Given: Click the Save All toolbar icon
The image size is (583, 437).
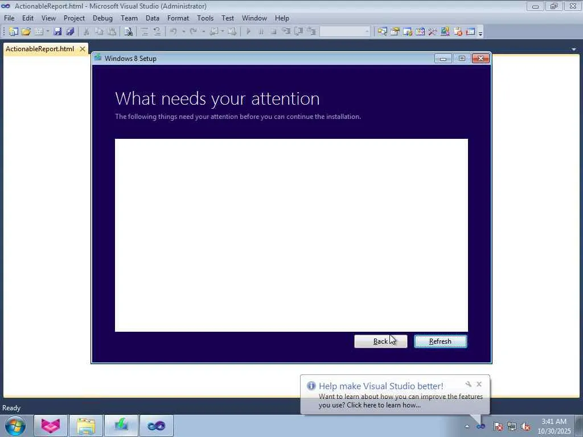Looking at the screenshot, I should tap(70, 32).
